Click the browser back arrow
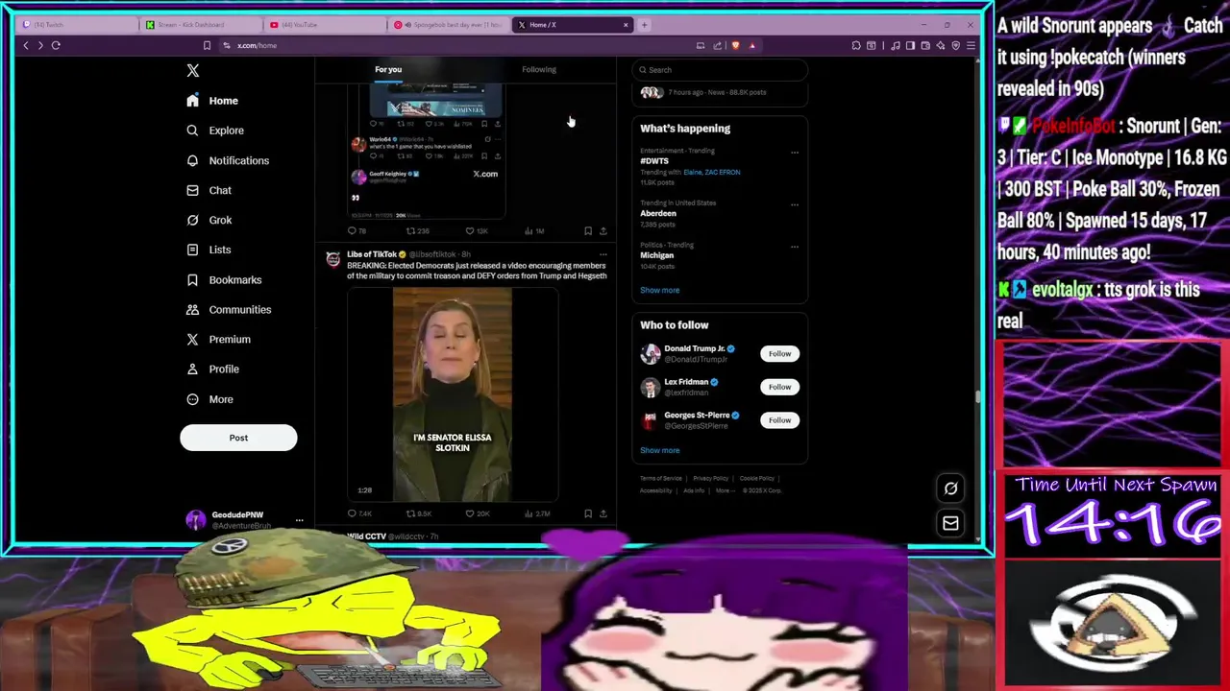 26,45
